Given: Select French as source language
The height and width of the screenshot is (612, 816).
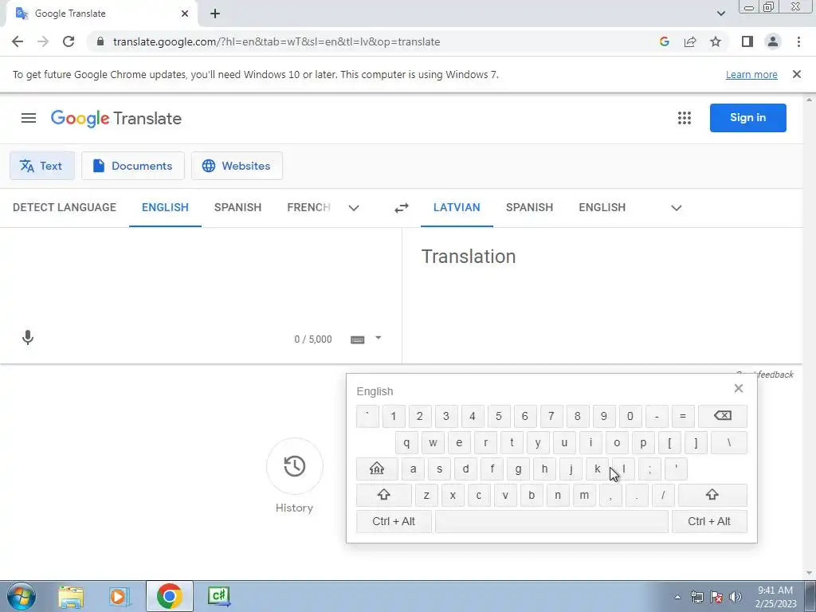Looking at the screenshot, I should coord(308,208).
